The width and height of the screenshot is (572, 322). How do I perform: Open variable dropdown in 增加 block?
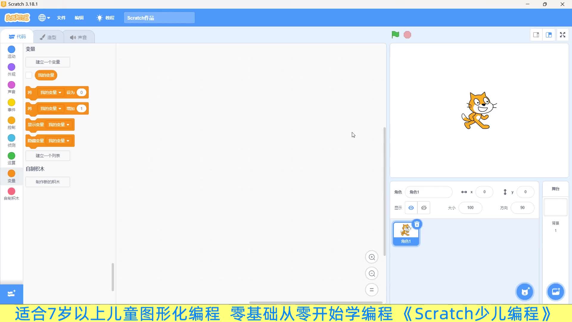[x=51, y=109]
